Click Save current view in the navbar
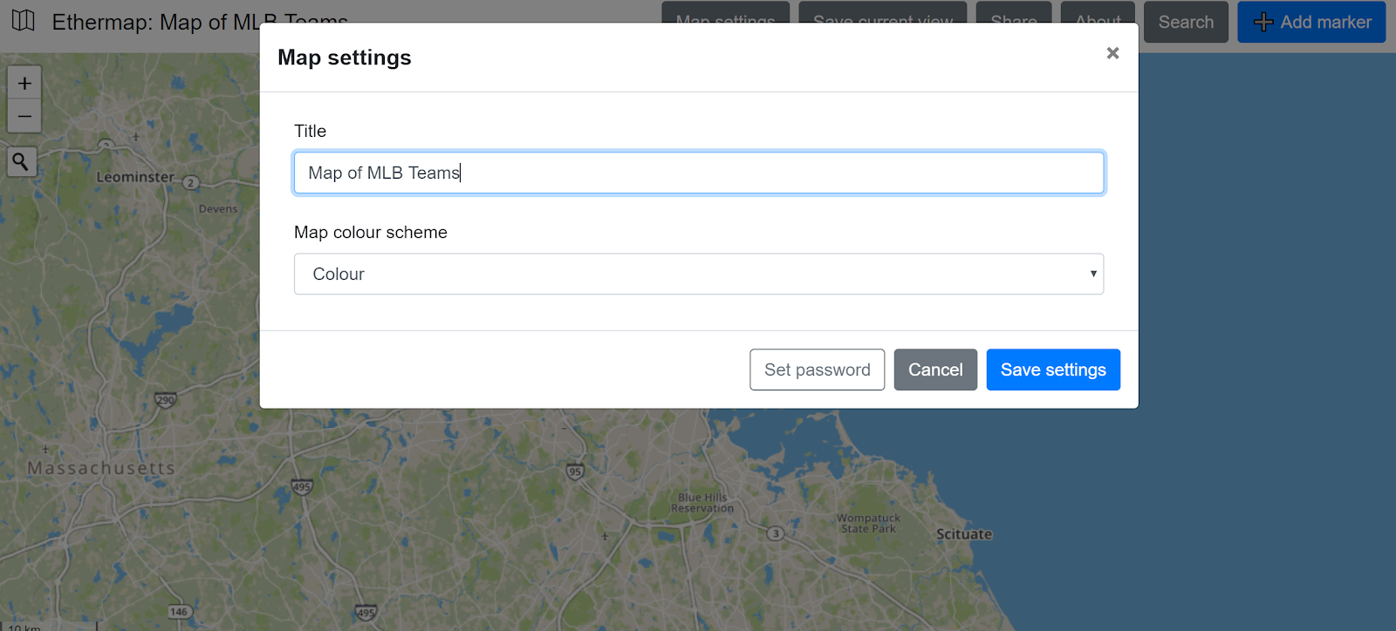This screenshot has height=631, width=1396. click(x=882, y=14)
